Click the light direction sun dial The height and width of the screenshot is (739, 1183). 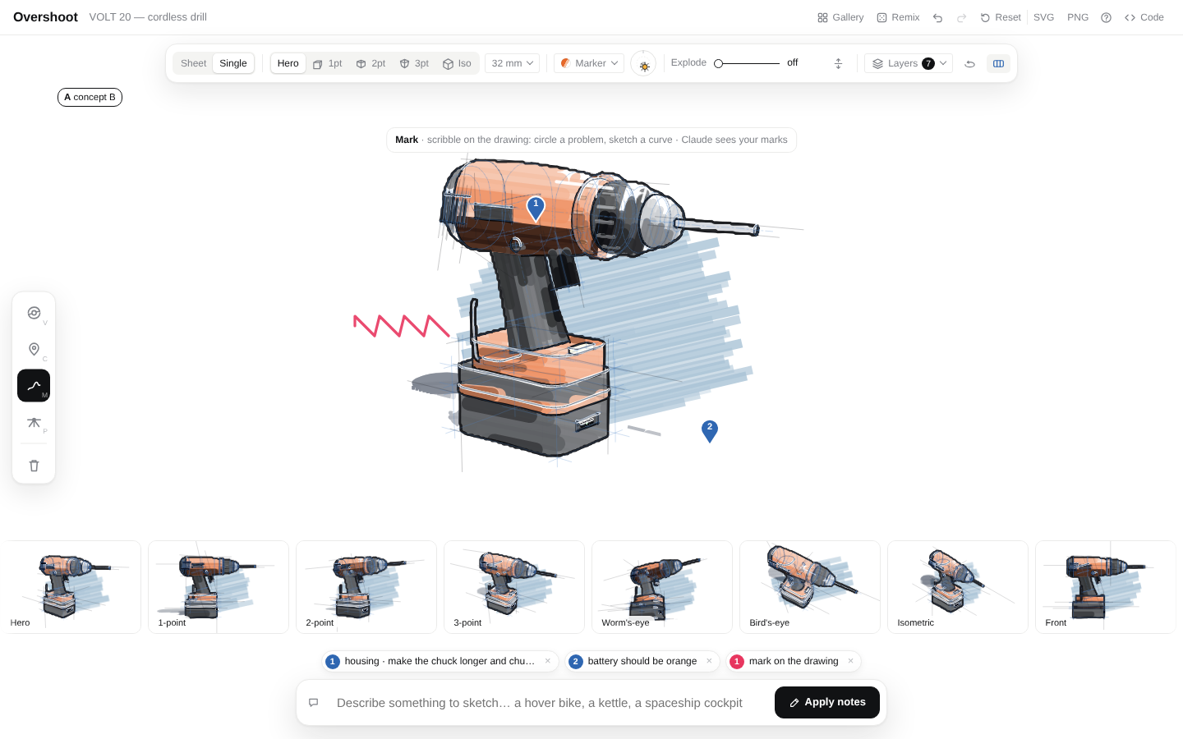643,63
